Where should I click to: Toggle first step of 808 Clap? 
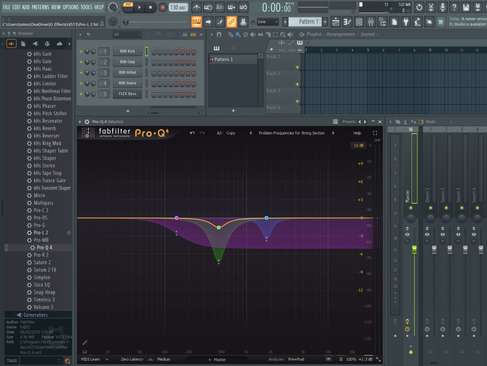[154, 62]
